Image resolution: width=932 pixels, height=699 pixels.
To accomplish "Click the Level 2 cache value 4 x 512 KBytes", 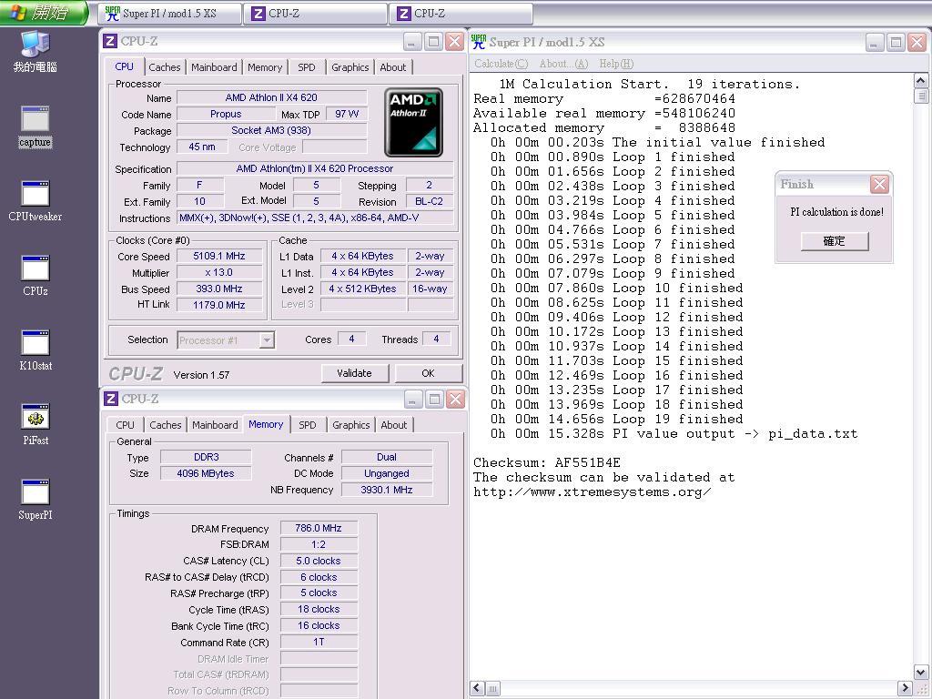I will coord(362,289).
